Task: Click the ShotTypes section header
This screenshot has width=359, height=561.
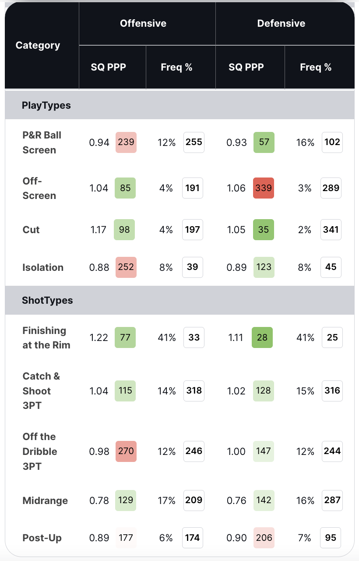Action: pyautogui.click(x=47, y=300)
